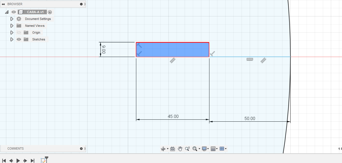This screenshot has width=342, height=163.
Task: Collapse the CARA-A v1 root component
Action: (x=7, y=12)
